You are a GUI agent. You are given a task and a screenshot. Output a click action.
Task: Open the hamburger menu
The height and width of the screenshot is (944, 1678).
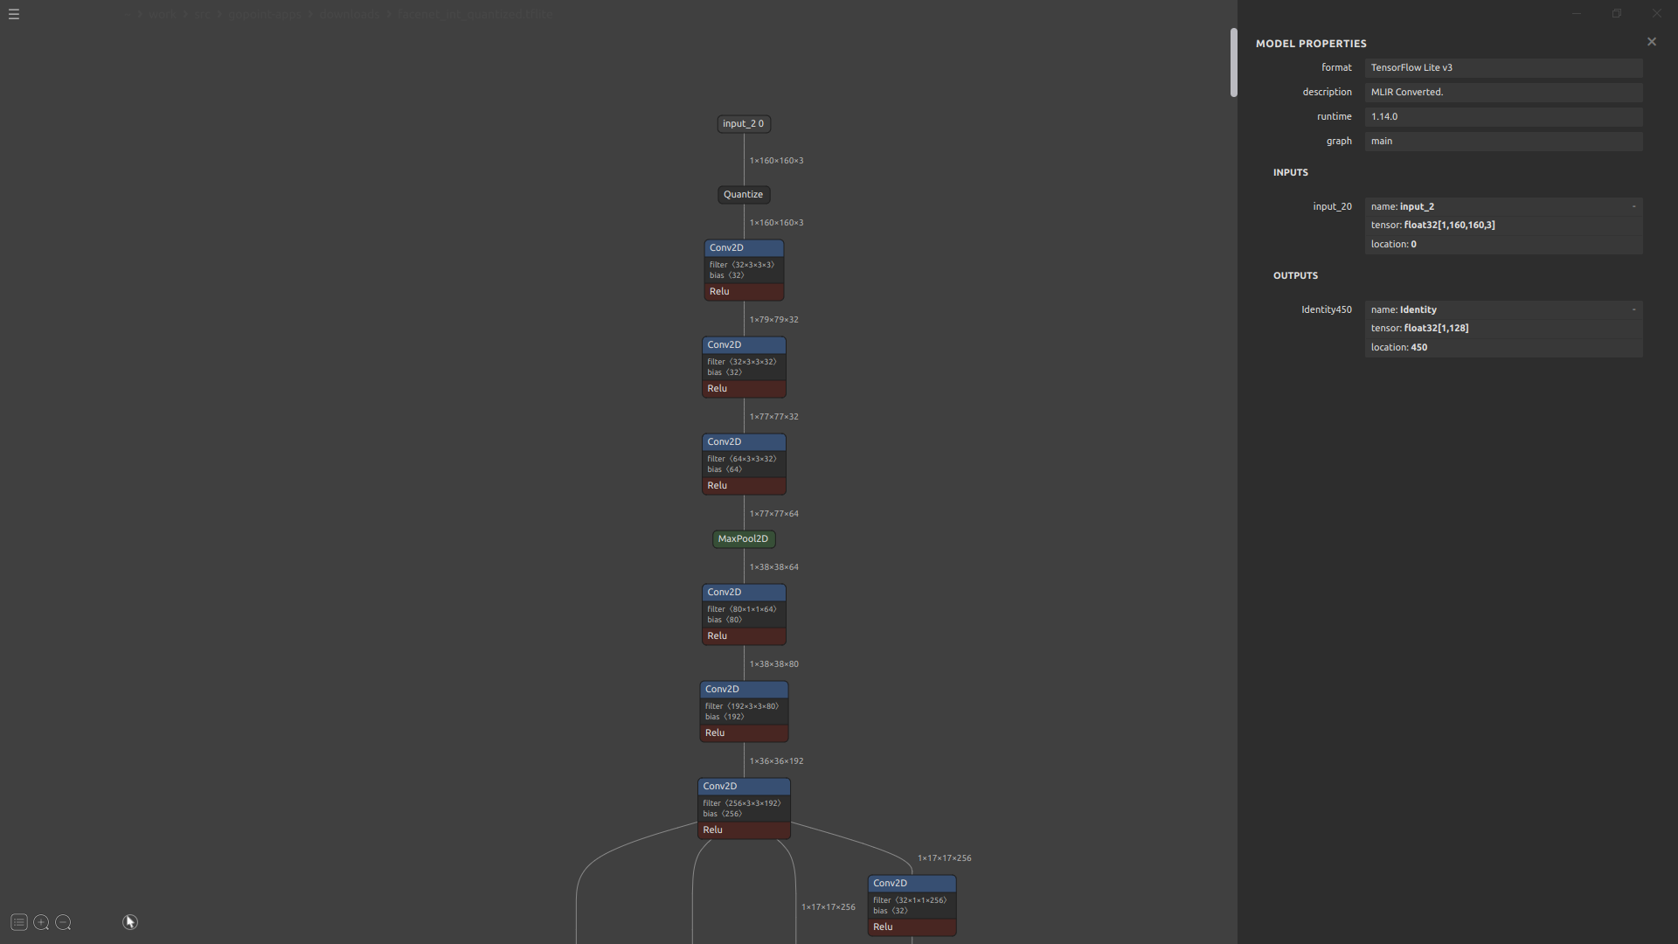click(14, 14)
